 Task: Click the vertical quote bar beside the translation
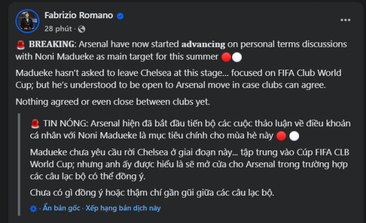[x=19, y=165]
